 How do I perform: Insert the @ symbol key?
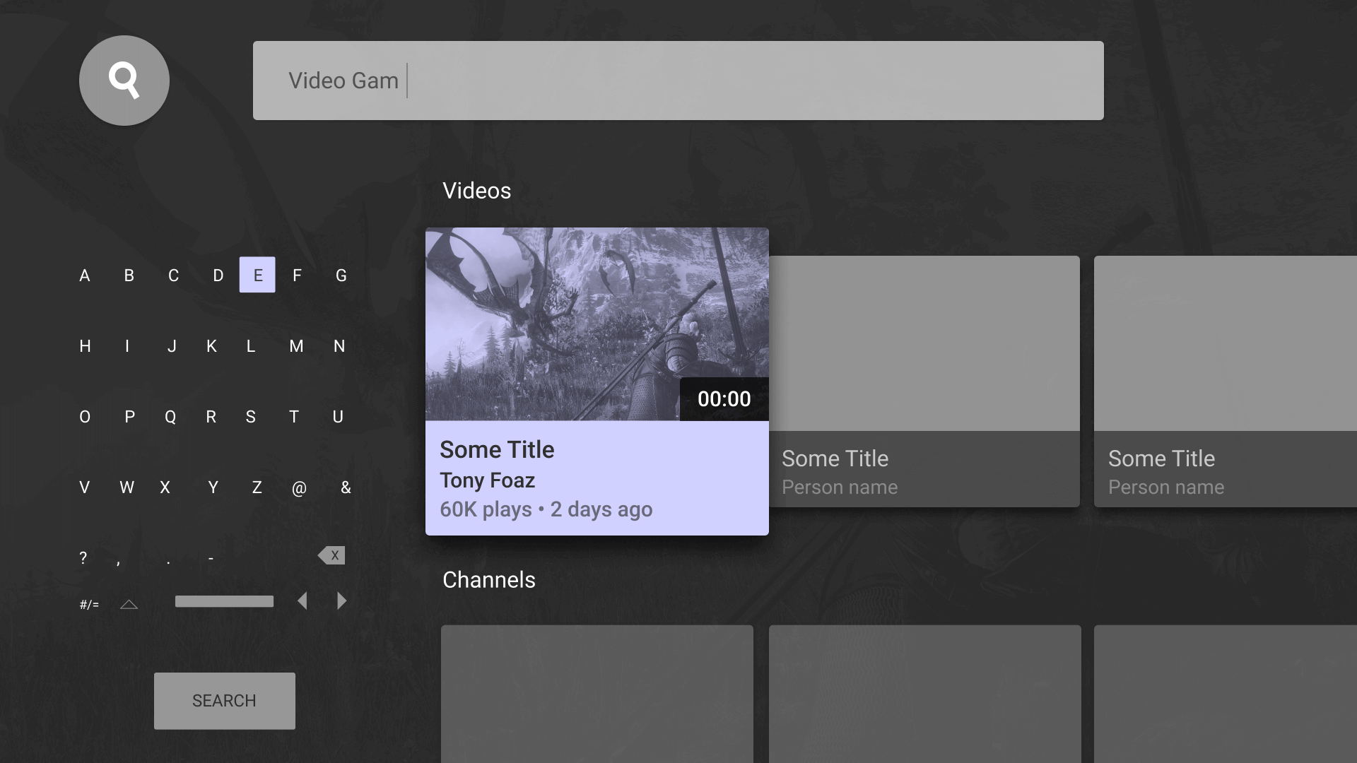click(x=299, y=488)
